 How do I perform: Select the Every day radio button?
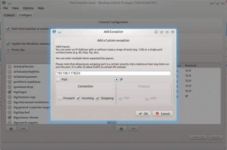tap(8, 50)
